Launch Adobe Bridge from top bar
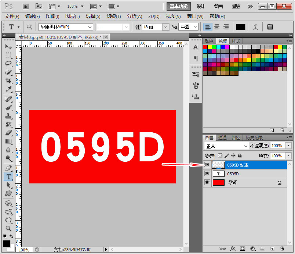Image resolution: width=295 pixels, height=254 pixels. 26,6
